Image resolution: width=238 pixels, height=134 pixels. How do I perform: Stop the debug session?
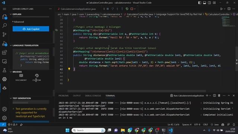pos(132,9)
